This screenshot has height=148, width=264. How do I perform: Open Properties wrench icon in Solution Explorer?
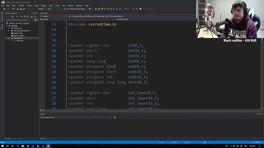click(31, 17)
